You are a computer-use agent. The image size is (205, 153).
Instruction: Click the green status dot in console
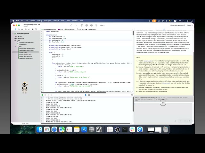point(42,95)
